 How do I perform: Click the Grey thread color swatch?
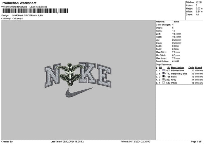tap(164, 79)
